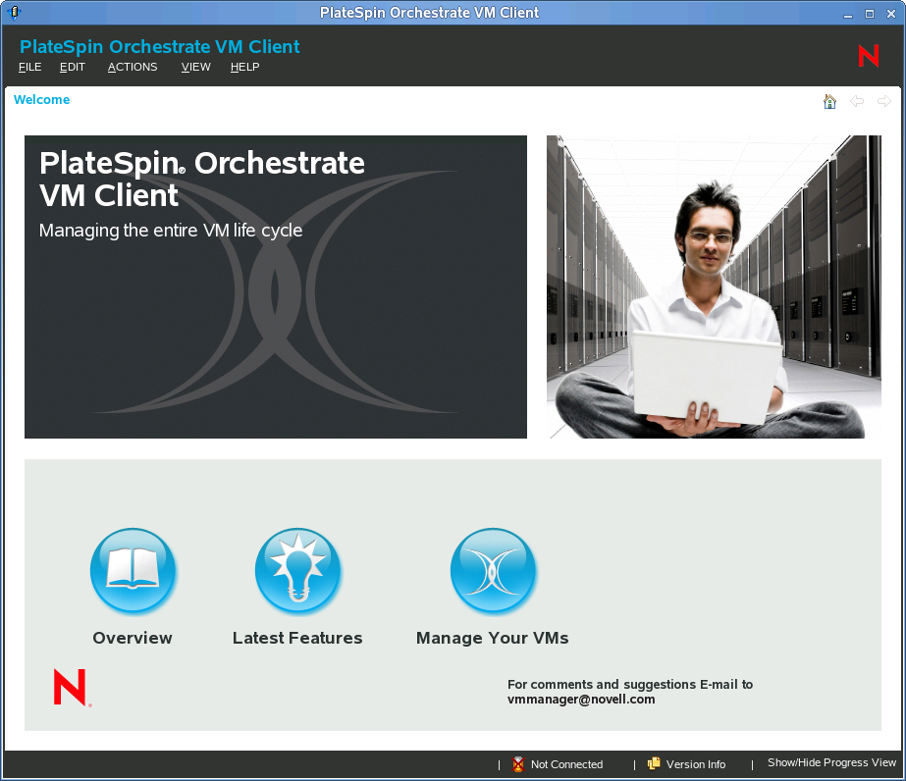Screen dimensions: 906x781
Task: Click the man with laptop photo
Action: coord(715,287)
